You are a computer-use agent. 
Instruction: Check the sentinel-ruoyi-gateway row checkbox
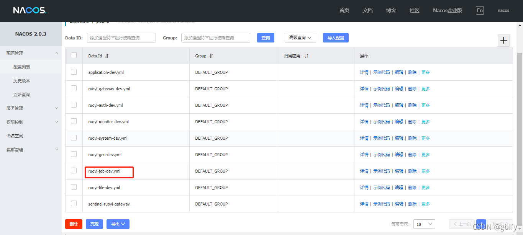74,204
